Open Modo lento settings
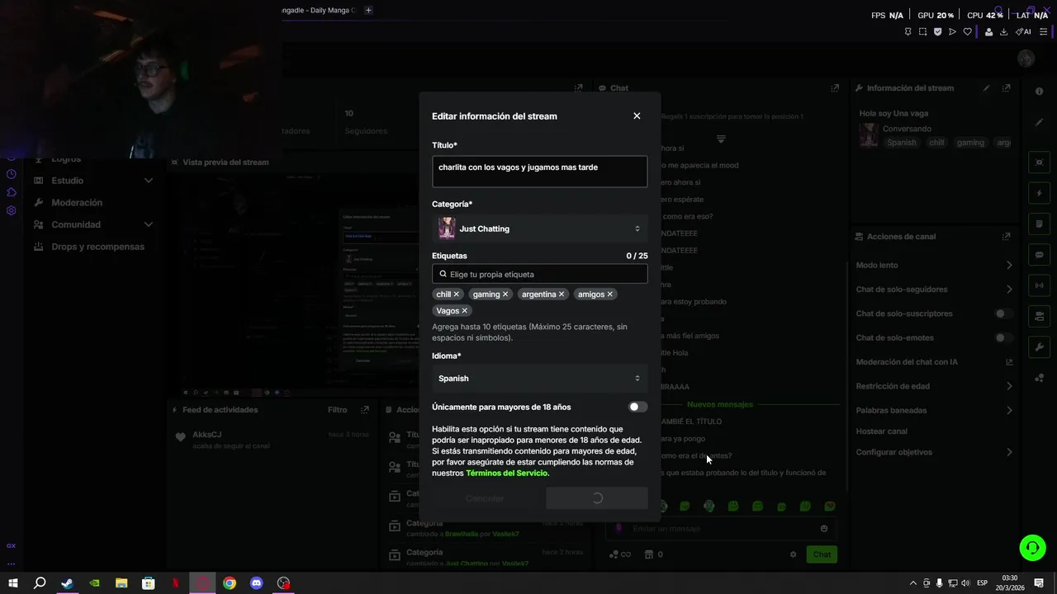Screen dimensions: 1057x594 934,265
